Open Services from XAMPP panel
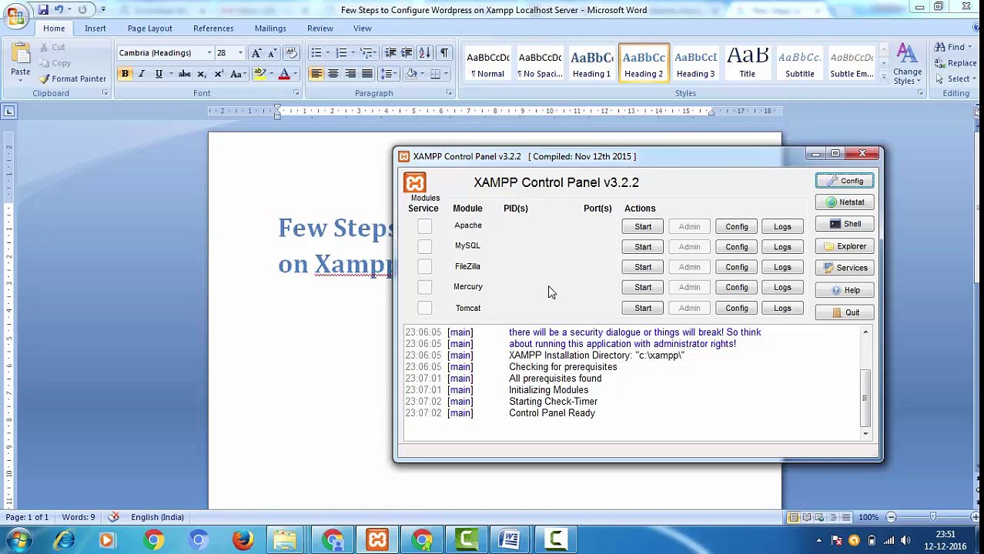 tap(845, 268)
